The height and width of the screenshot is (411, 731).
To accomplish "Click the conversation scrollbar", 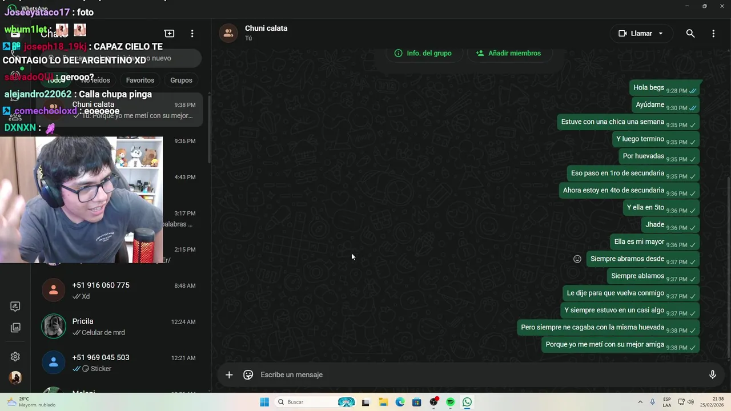I will pos(729,267).
